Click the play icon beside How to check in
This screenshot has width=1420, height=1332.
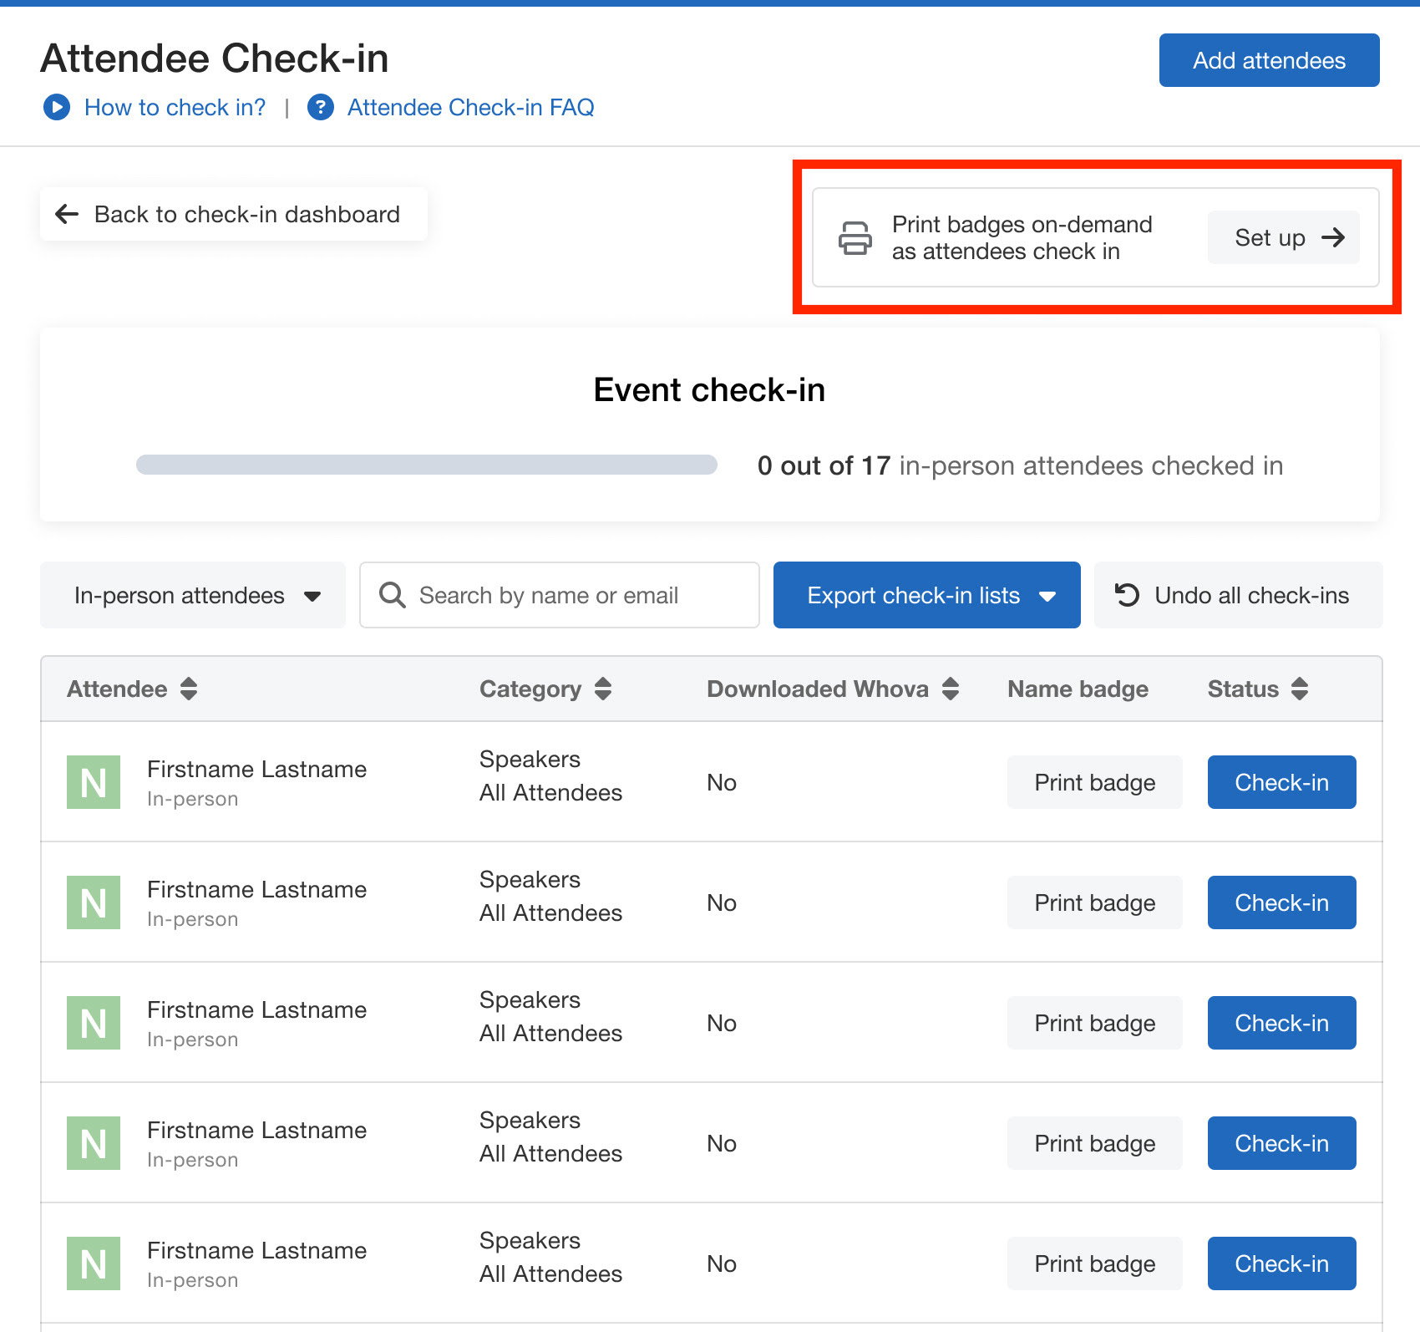pos(57,107)
